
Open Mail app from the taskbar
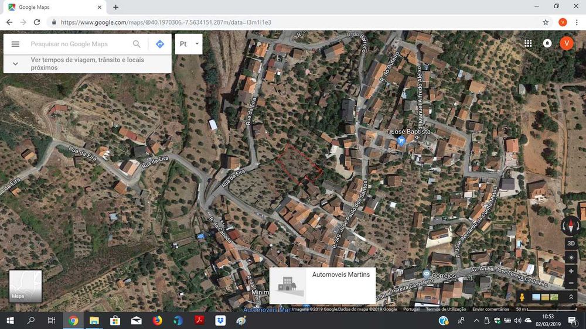(x=137, y=320)
